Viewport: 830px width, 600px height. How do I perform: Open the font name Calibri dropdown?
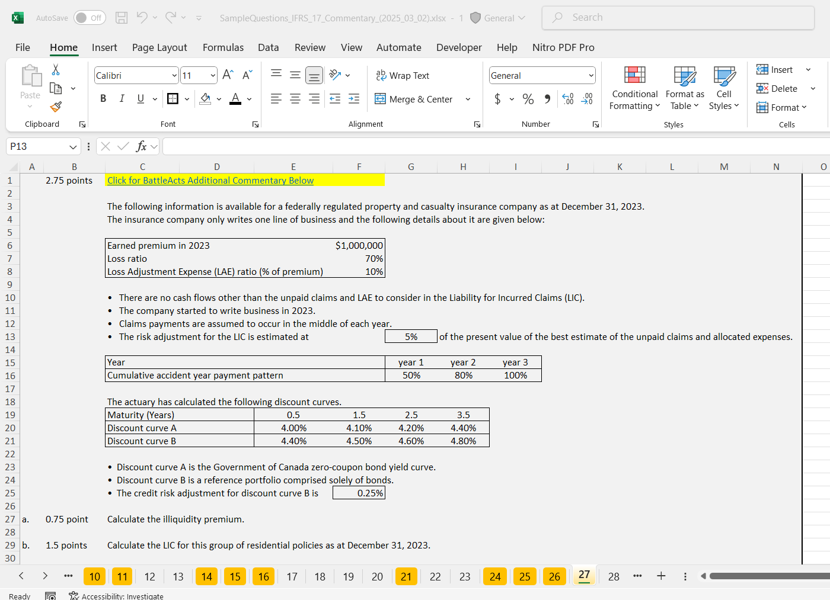(x=174, y=75)
